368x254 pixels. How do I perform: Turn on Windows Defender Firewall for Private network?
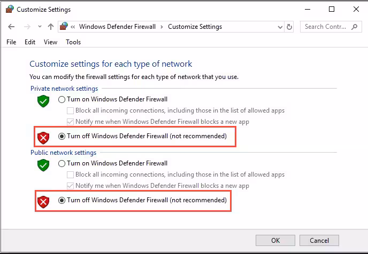(x=62, y=99)
